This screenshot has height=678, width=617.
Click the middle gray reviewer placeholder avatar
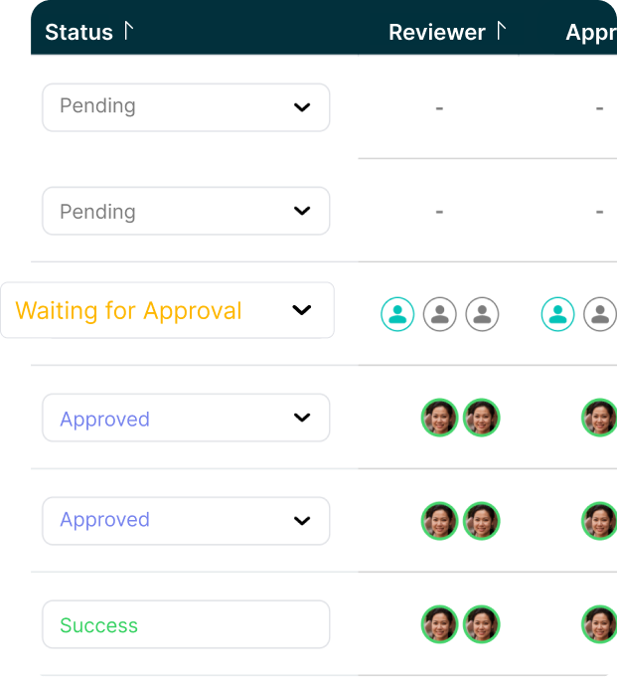click(x=439, y=314)
